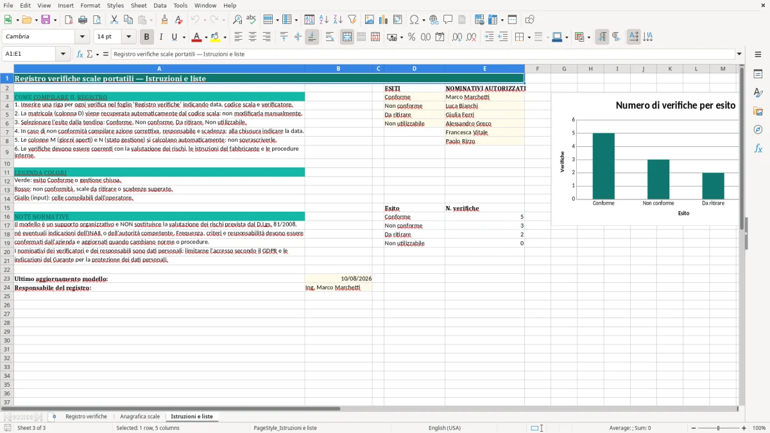Sort ascending A to Z
Viewport: 770px width, 433px height.
point(324,20)
